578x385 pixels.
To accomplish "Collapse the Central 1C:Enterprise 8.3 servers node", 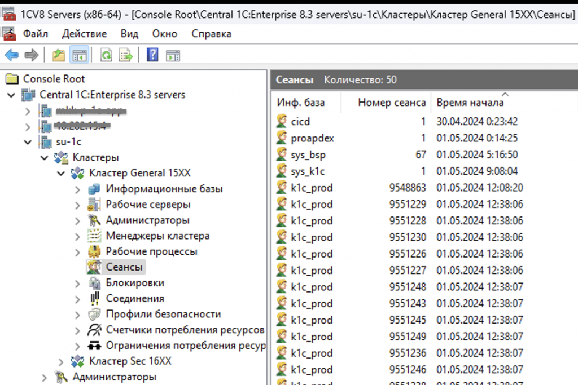I will click(11, 95).
